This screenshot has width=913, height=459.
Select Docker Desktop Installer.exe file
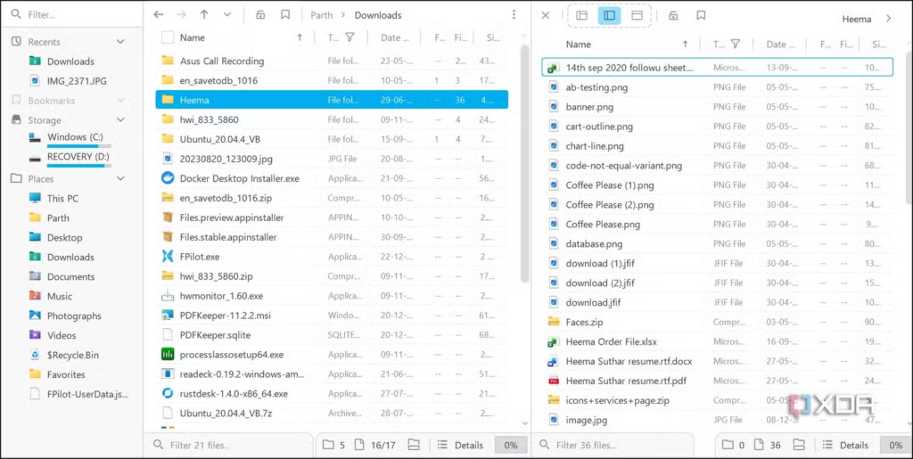[239, 178]
